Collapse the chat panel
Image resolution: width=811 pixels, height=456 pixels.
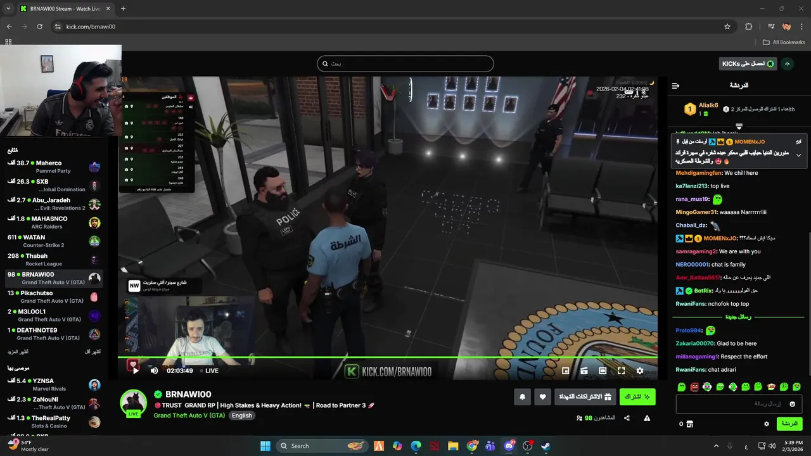click(675, 85)
